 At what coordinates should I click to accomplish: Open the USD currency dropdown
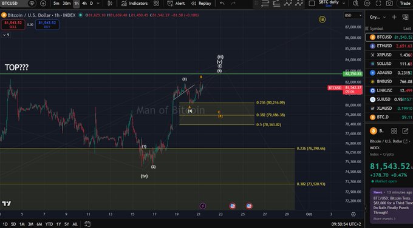click(353, 16)
